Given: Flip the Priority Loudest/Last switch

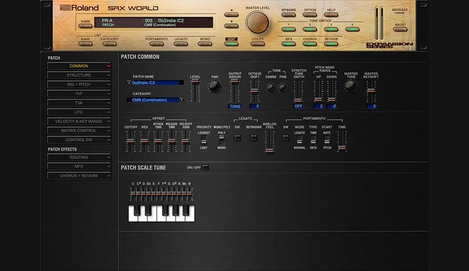Looking at the screenshot, I should coord(204,140).
